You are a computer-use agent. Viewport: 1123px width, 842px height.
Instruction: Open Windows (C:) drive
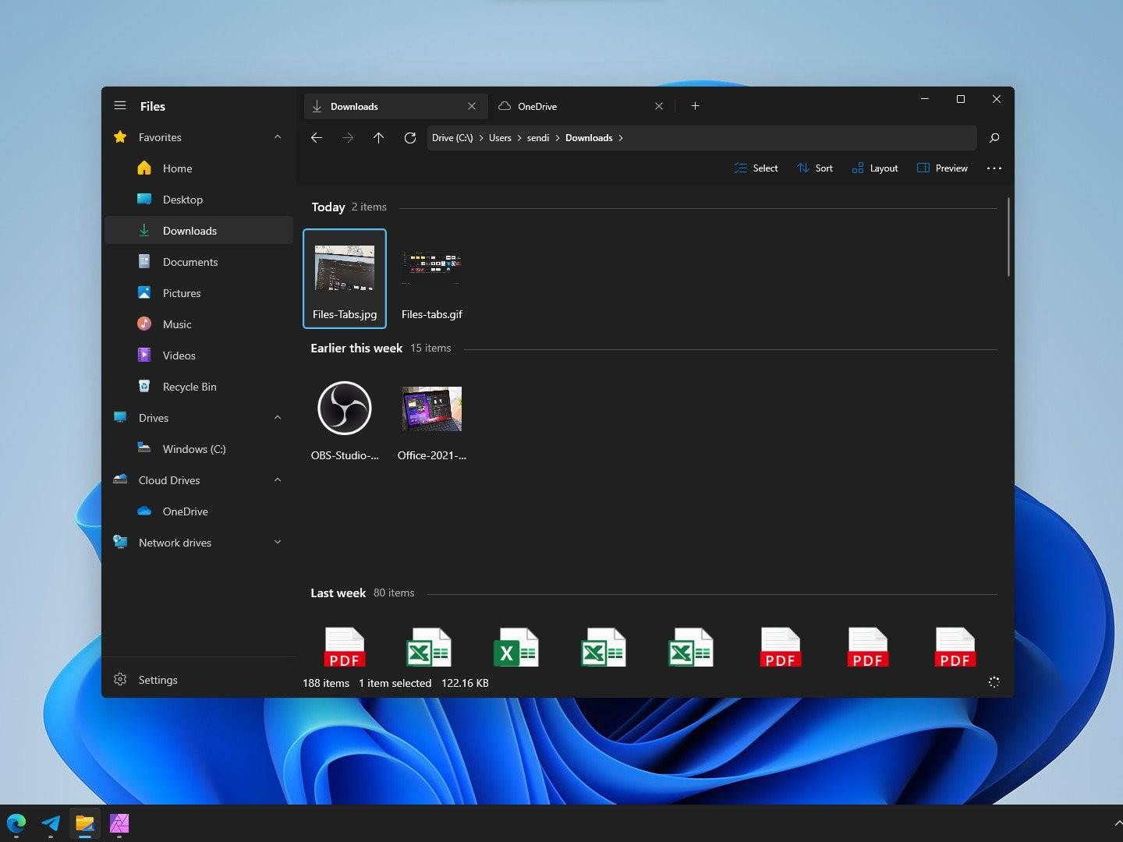click(199, 449)
